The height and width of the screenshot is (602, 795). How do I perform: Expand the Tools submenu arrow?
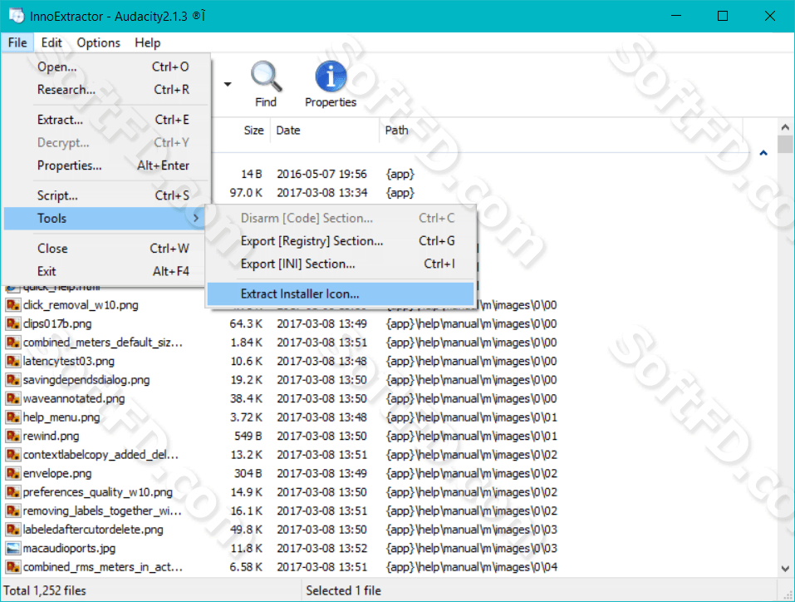coord(196,218)
